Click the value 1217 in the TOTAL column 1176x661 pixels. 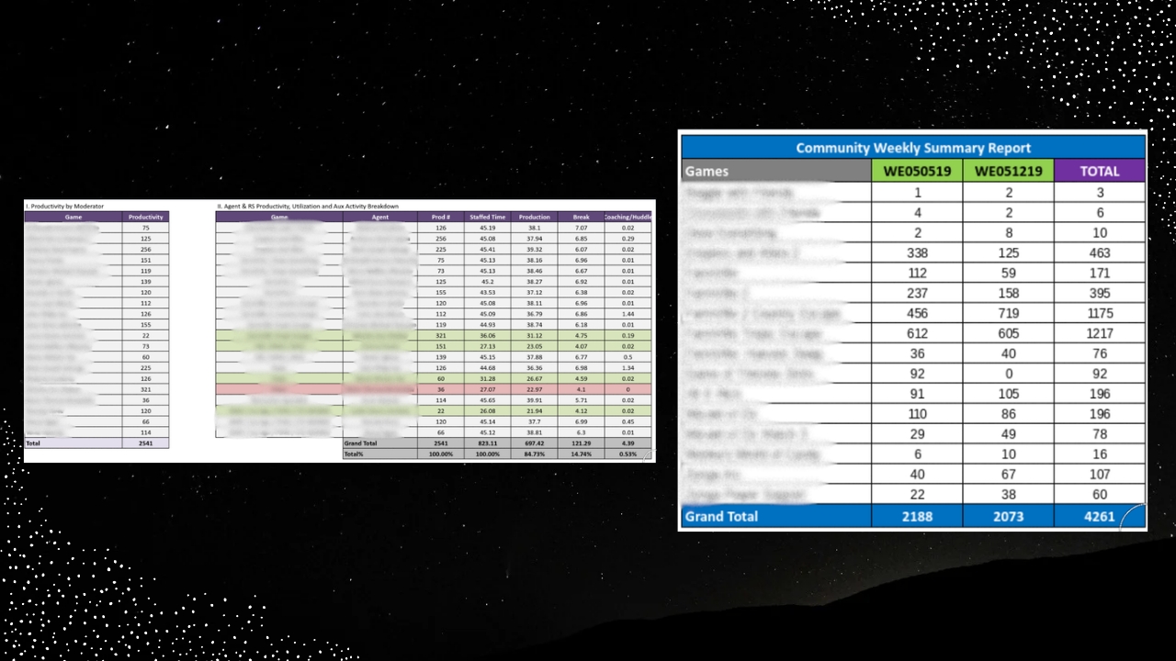coord(1100,334)
